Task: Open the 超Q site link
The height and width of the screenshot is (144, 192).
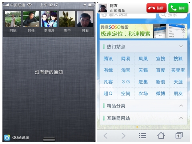Action: [108, 93]
